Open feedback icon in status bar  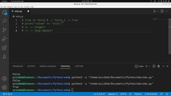161,94
